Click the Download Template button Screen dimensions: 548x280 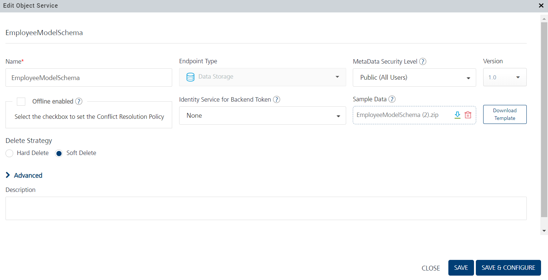(504, 114)
